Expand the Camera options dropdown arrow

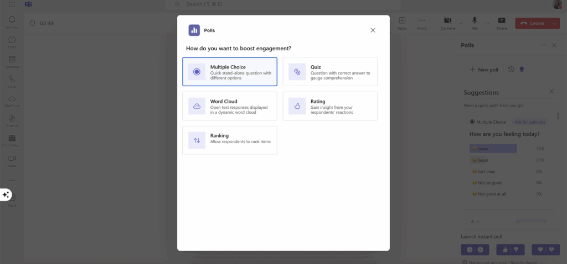[461, 23]
